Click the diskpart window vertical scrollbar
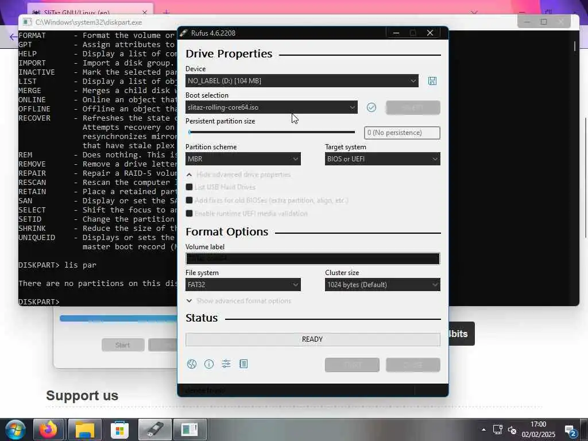This screenshot has width=588, height=441. 575,46
